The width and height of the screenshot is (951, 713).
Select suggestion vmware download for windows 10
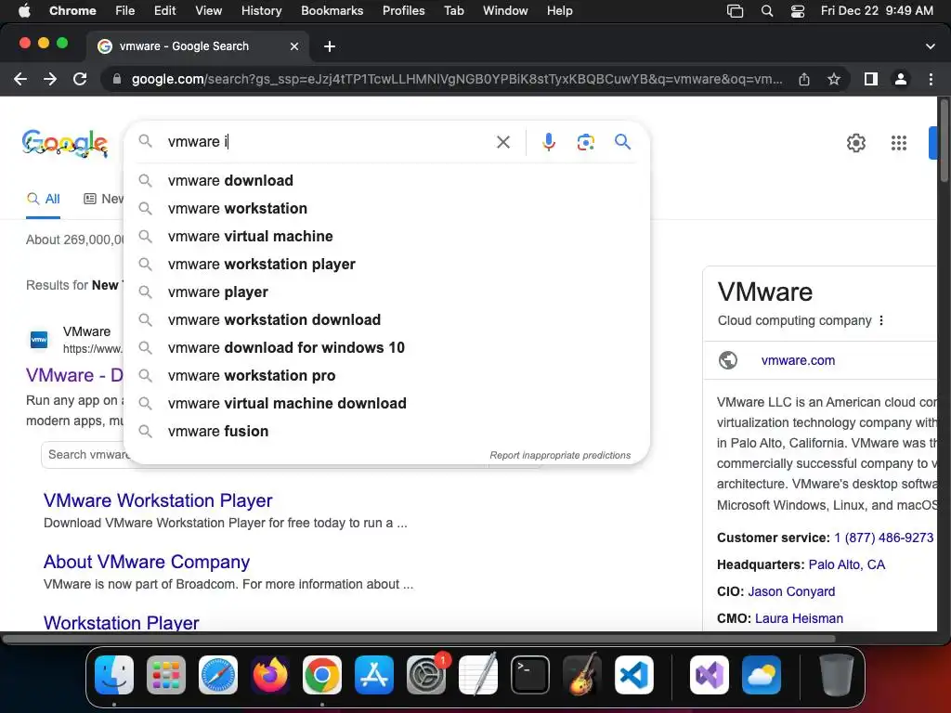click(x=386, y=348)
